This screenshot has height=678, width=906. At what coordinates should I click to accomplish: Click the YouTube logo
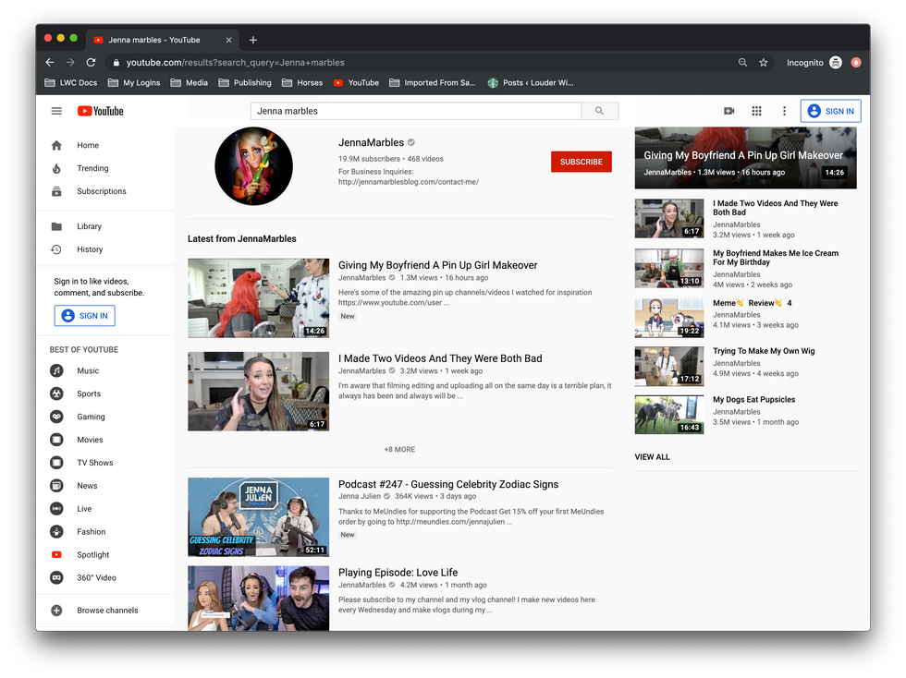[x=101, y=111]
